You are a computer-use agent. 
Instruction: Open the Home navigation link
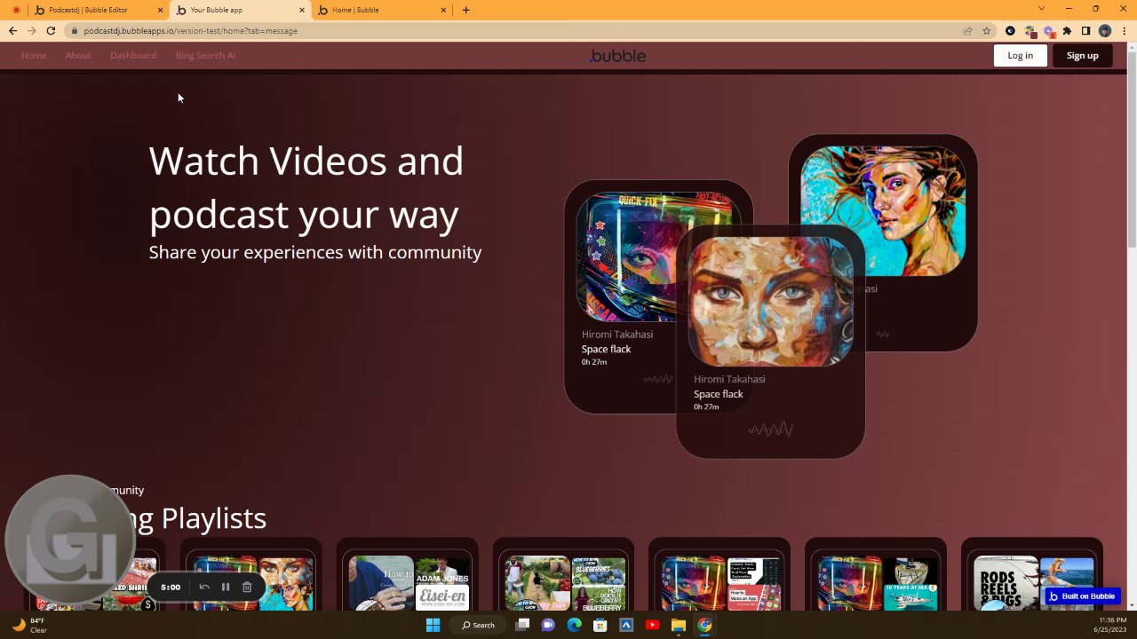click(34, 55)
